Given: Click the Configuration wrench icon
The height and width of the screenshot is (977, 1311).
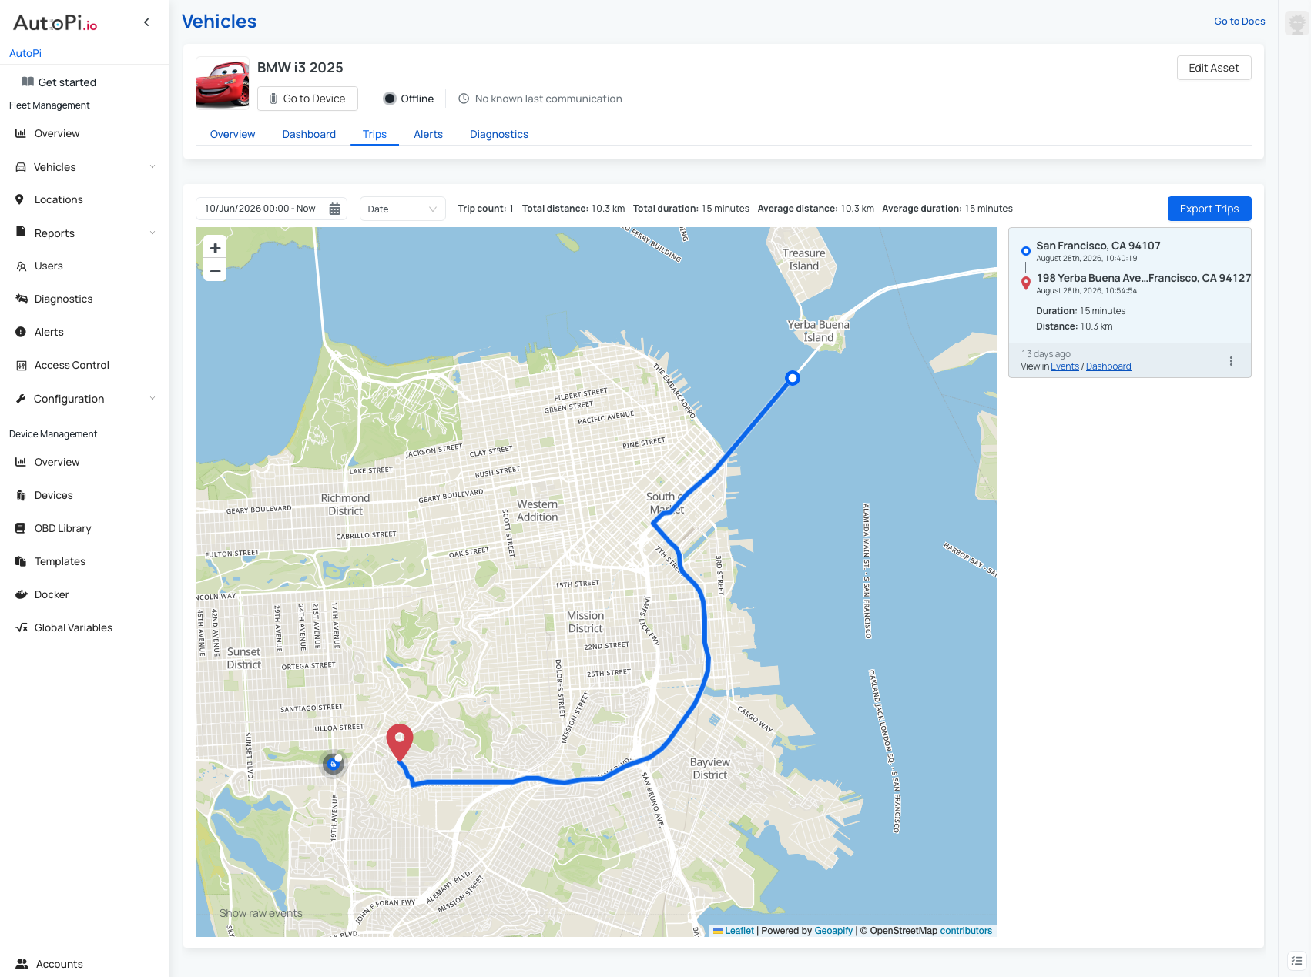Looking at the screenshot, I should coord(21,399).
